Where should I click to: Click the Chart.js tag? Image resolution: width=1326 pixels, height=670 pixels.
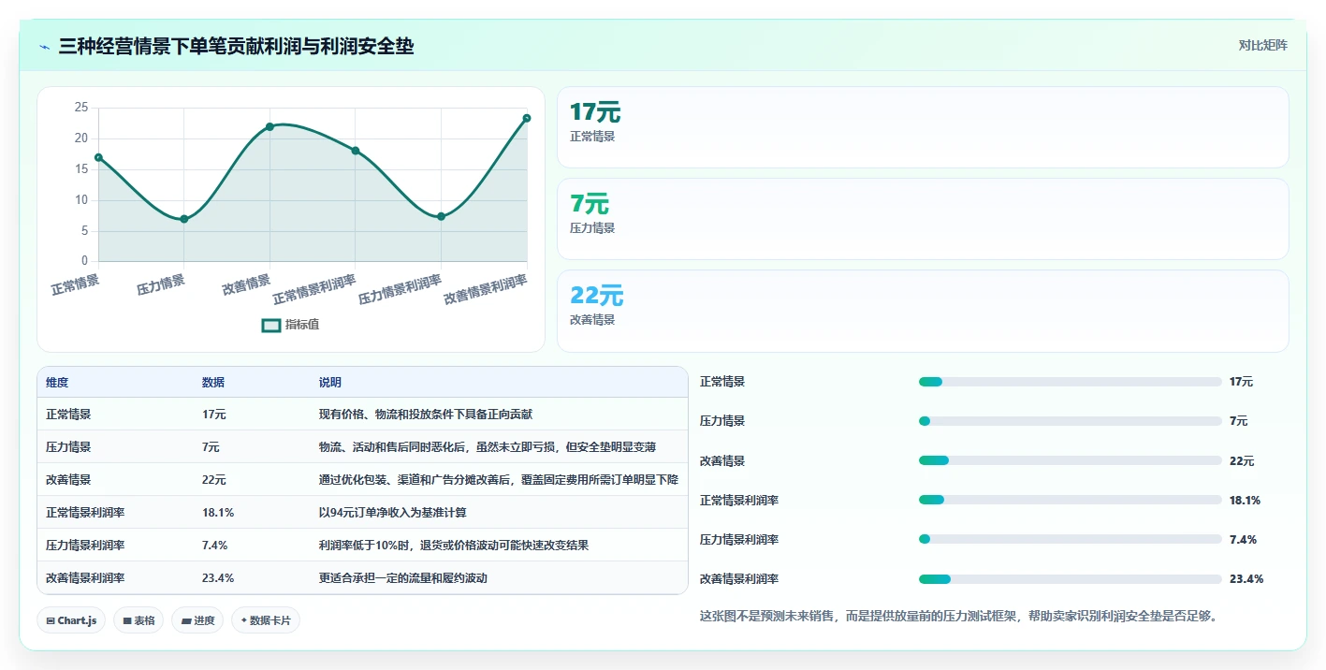71,620
